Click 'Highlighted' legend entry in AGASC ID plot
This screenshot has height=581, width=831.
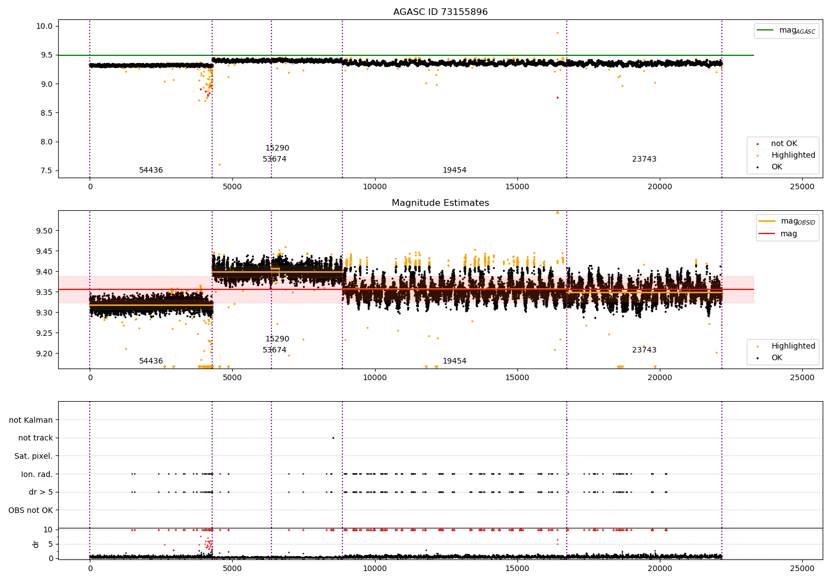click(793, 155)
